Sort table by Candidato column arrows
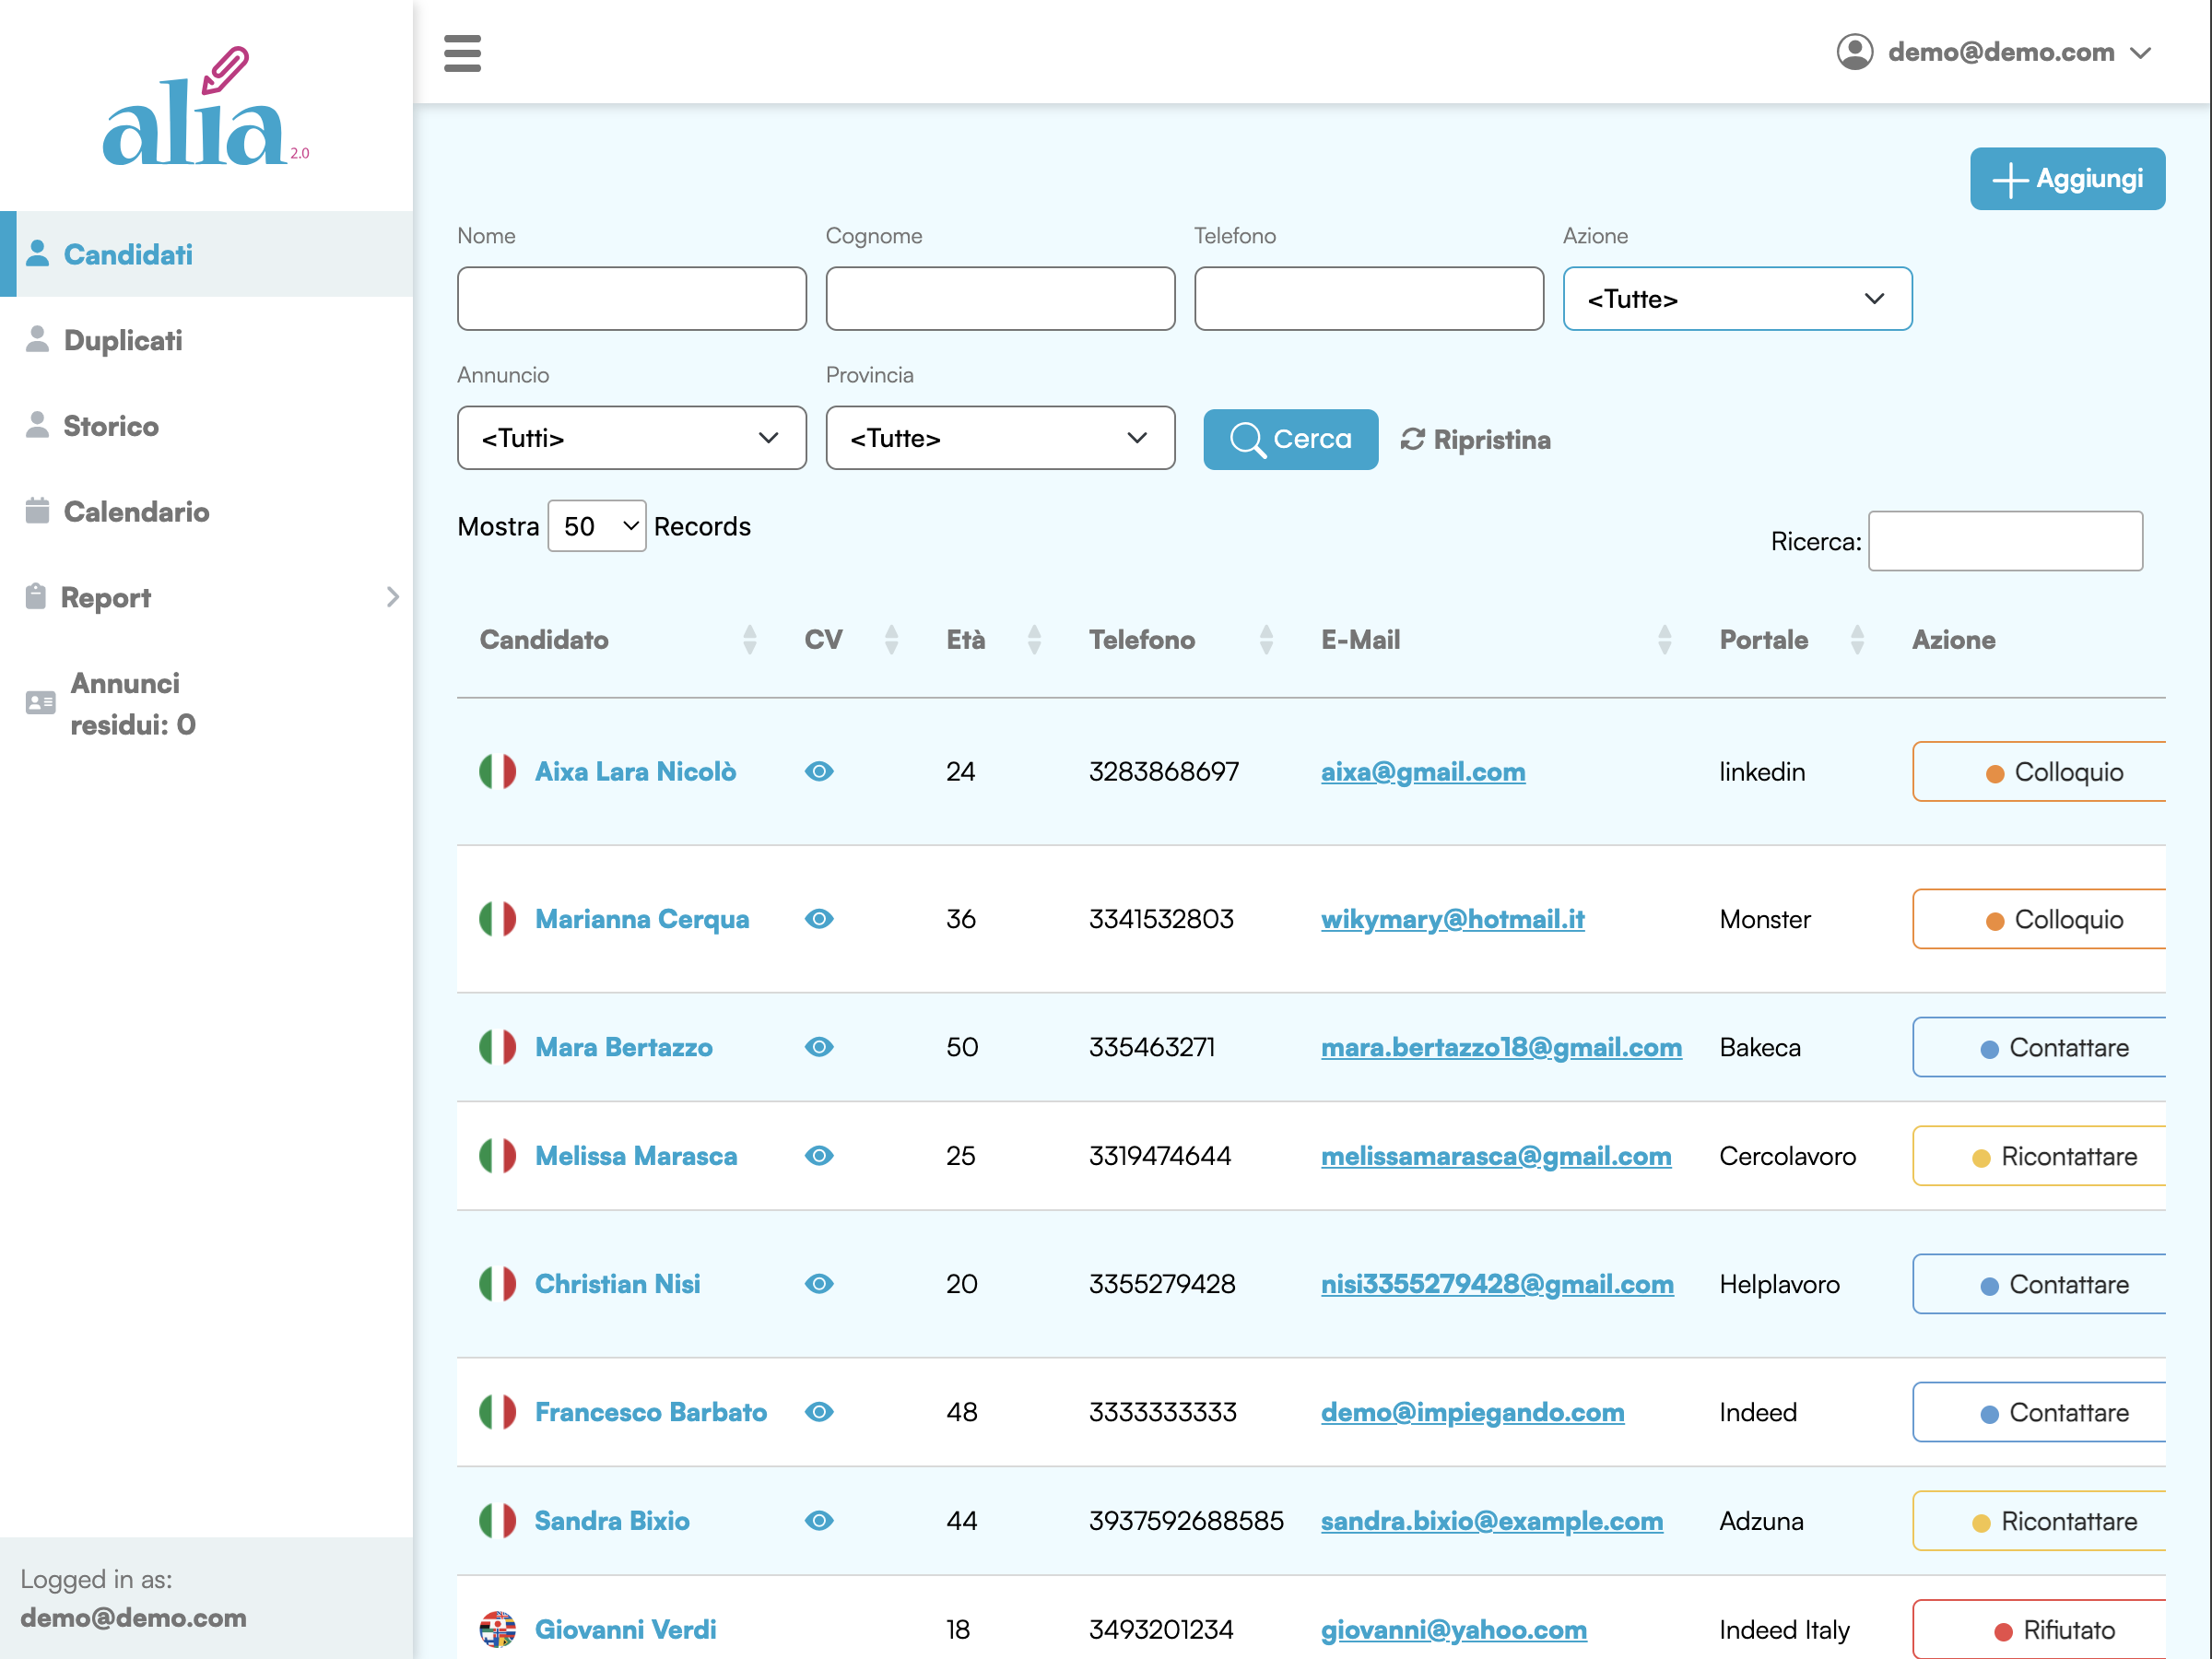2212x1659 pixels. coord(749,640)
